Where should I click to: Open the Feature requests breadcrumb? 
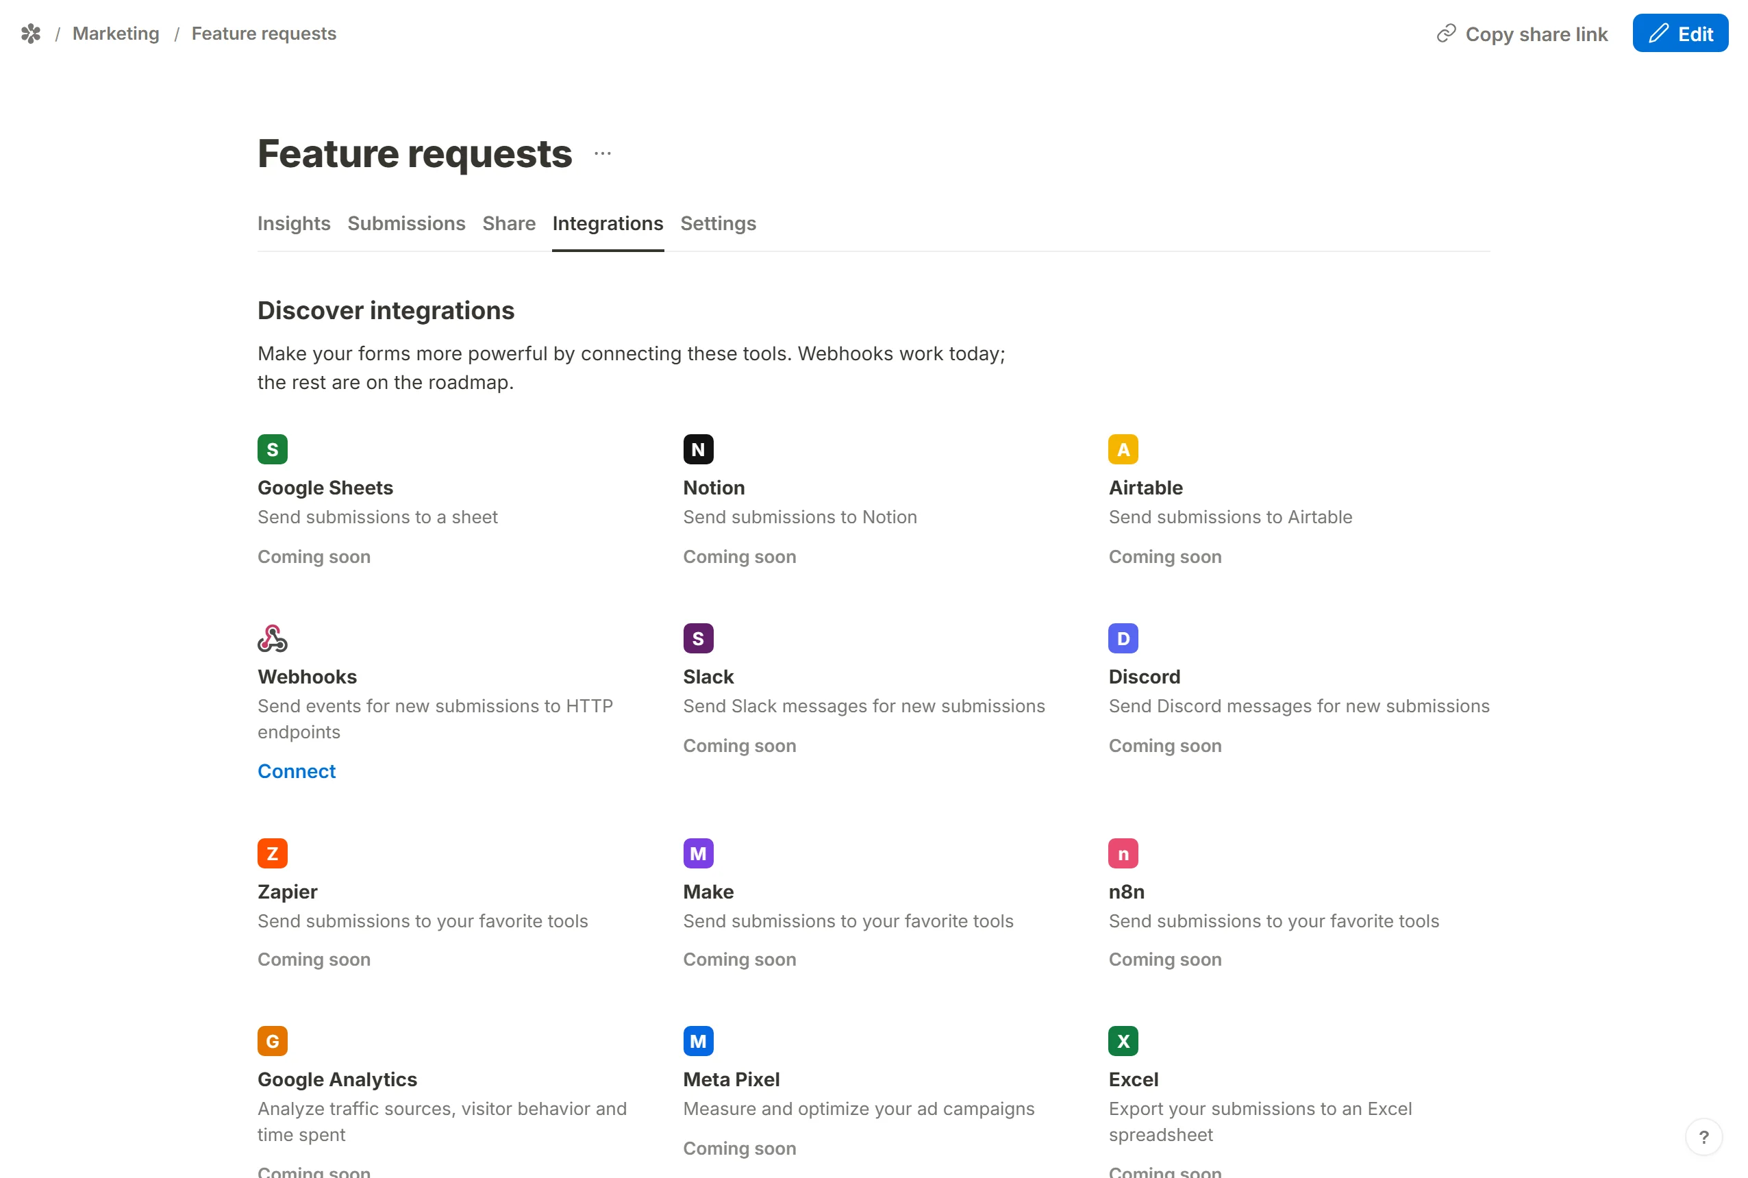click(x=264, y=34)
